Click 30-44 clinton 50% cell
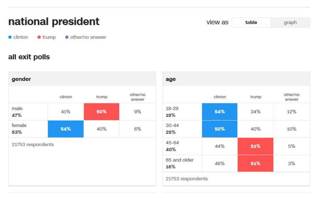Image resolution: width=320 pixels, height=198 pixels. coord(220,129)
